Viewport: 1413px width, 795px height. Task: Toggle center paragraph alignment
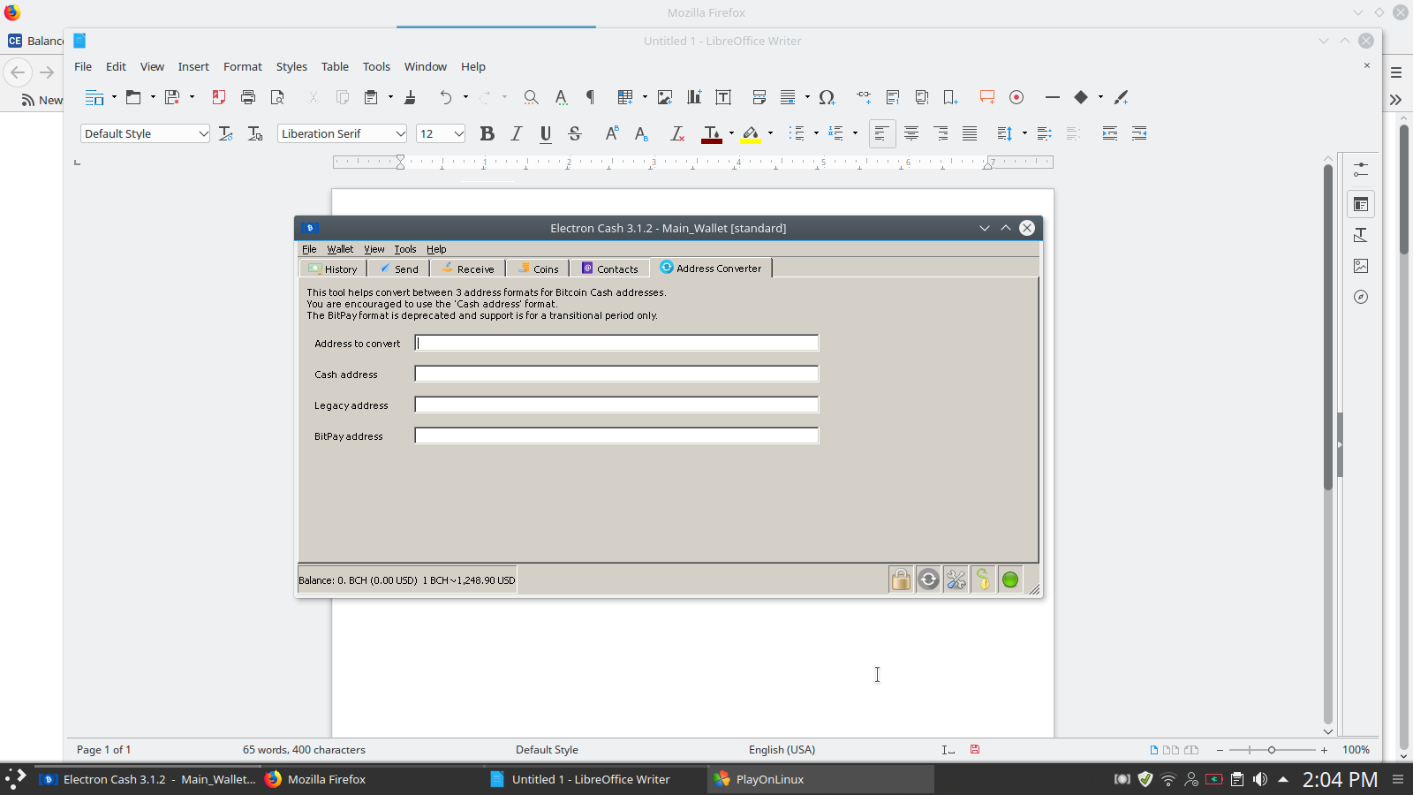(x=911, y=133)
